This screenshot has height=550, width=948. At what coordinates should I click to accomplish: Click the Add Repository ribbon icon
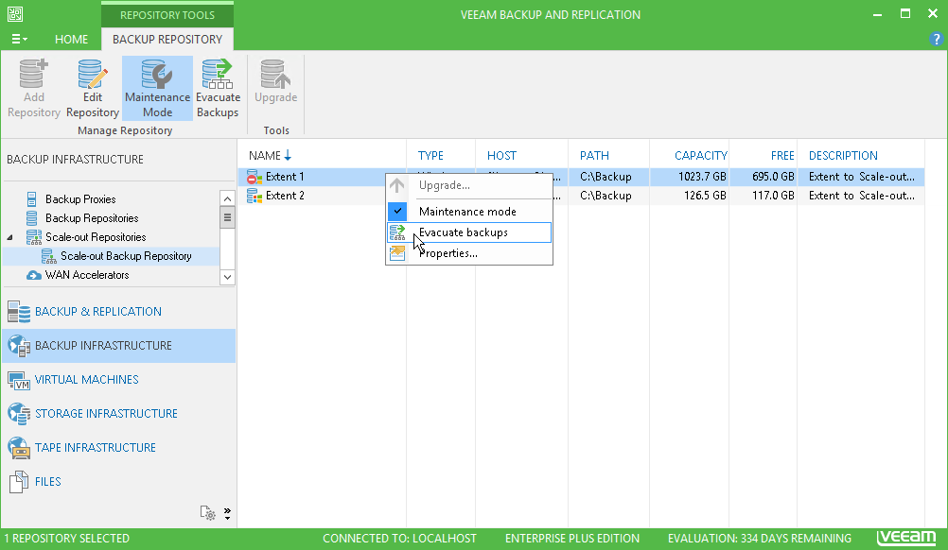(x=33, y=74)
